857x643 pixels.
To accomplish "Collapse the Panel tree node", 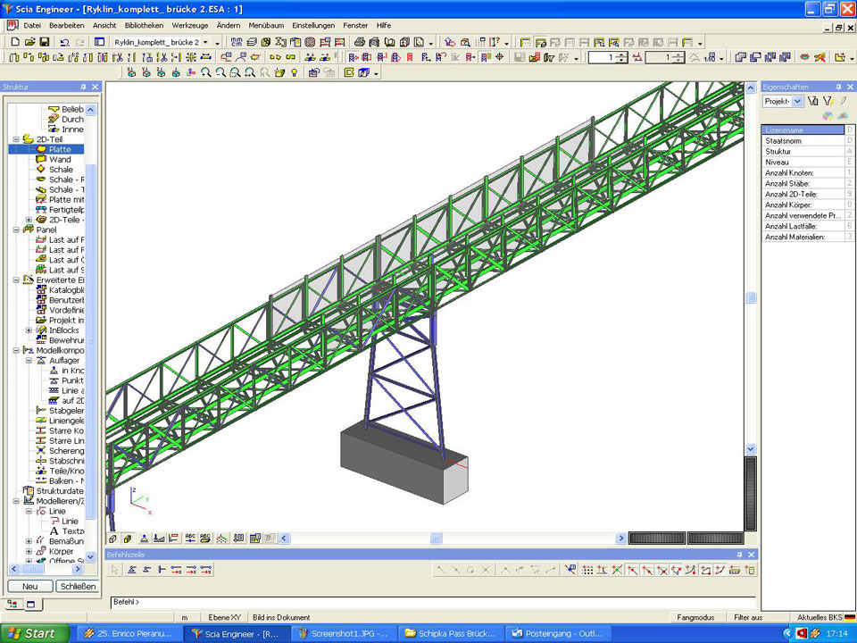I will point(16,230).
